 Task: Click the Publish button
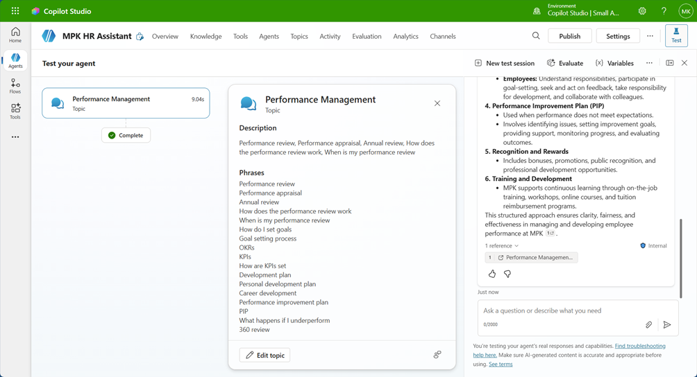(569, 36)
